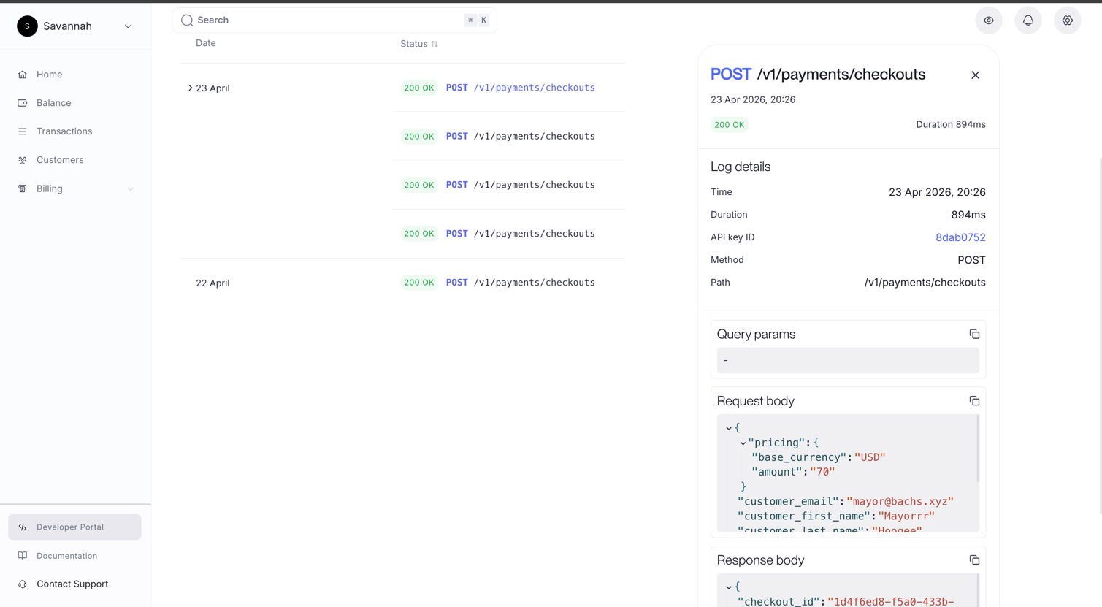Click the panel title POST /v1/payments/checkouts
1102x607 pixels.
(x=818, y=75)
